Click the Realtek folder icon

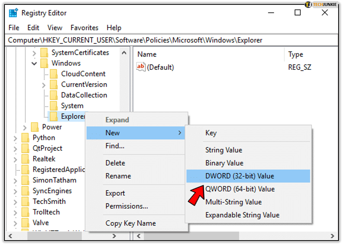(x=25, y=159)
